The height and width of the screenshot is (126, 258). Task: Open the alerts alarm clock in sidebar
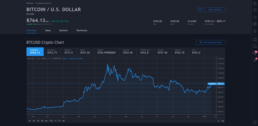(x=255, y=10)
